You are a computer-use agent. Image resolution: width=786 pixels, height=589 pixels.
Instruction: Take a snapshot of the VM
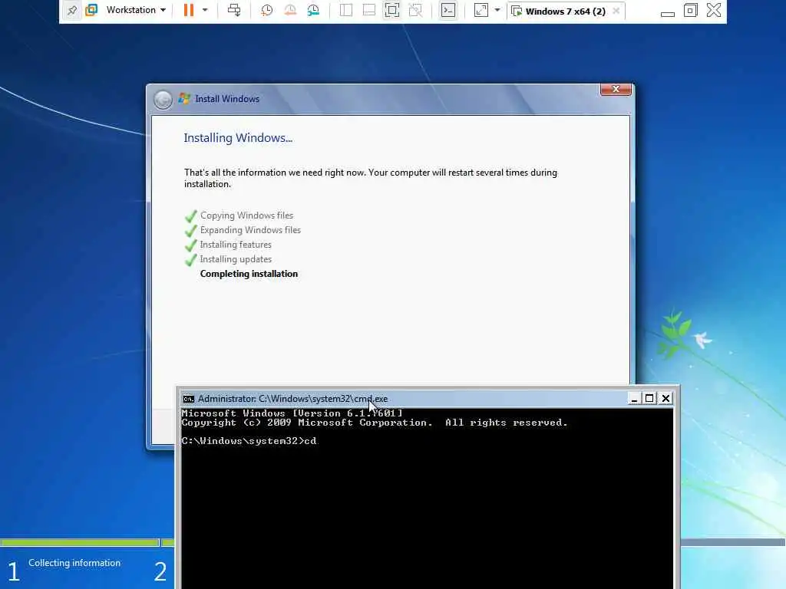click(x=266, y=10)
